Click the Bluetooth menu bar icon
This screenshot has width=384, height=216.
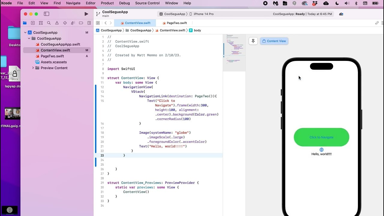click(x=356, y=3)
